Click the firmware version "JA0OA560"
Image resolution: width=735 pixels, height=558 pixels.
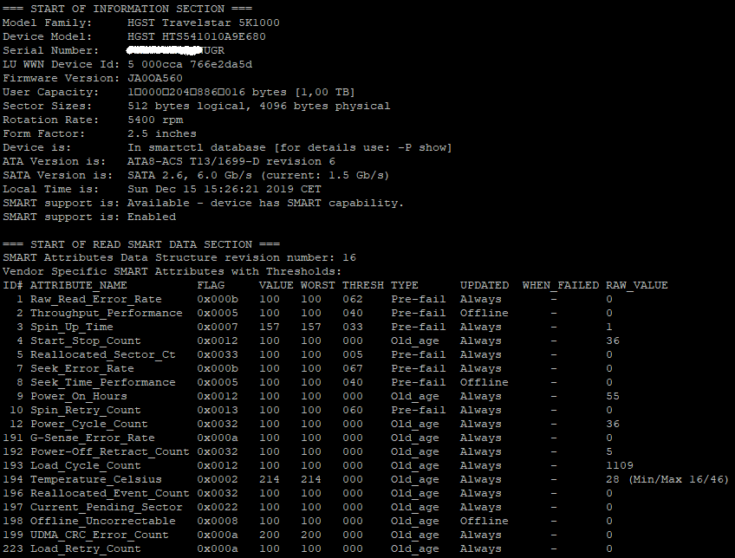(x=155, y=78)
